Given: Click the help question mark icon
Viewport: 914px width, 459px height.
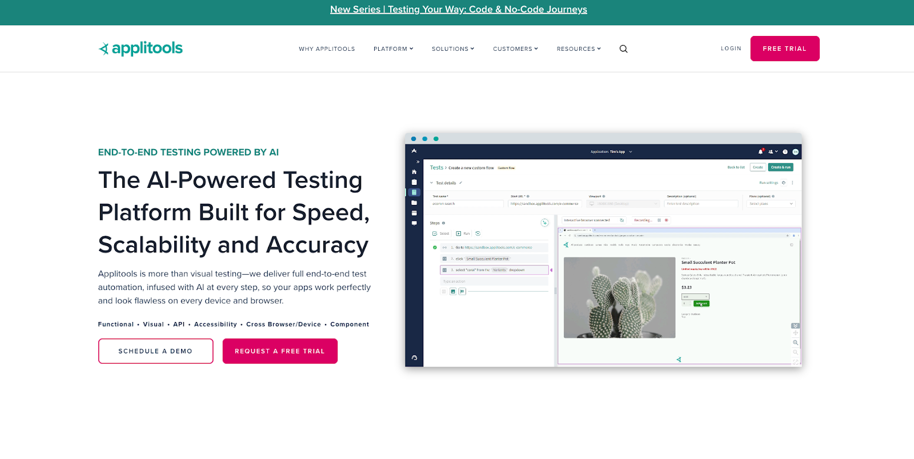Looking at the screenshot, I should coord(785,152).
